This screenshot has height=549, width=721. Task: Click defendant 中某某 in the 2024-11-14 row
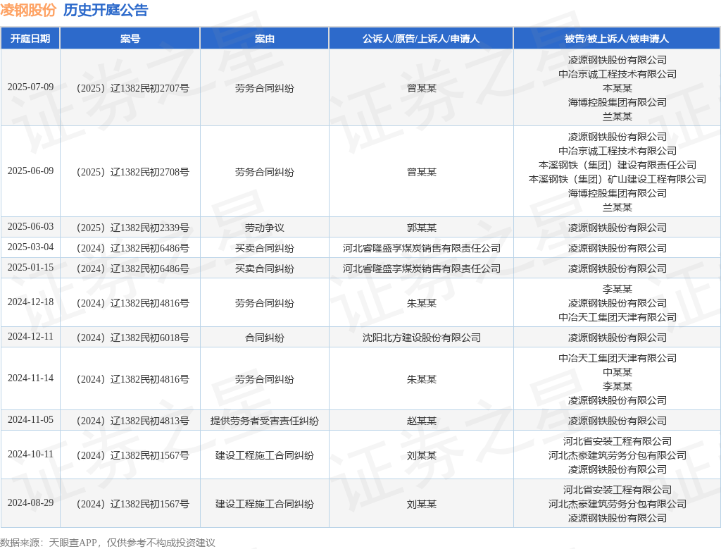(x=617, y=372)
